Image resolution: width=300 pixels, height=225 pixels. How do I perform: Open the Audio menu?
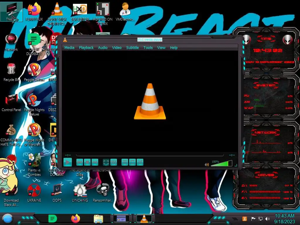click(103, 48)
